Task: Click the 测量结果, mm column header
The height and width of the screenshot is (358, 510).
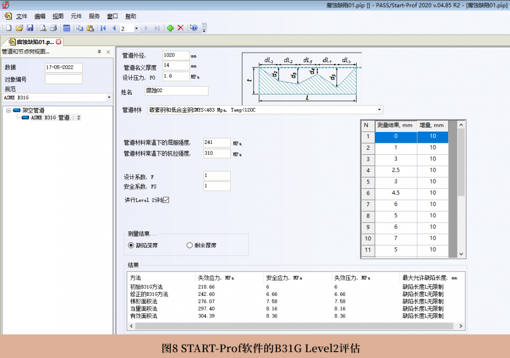Action: click(396, 126)
